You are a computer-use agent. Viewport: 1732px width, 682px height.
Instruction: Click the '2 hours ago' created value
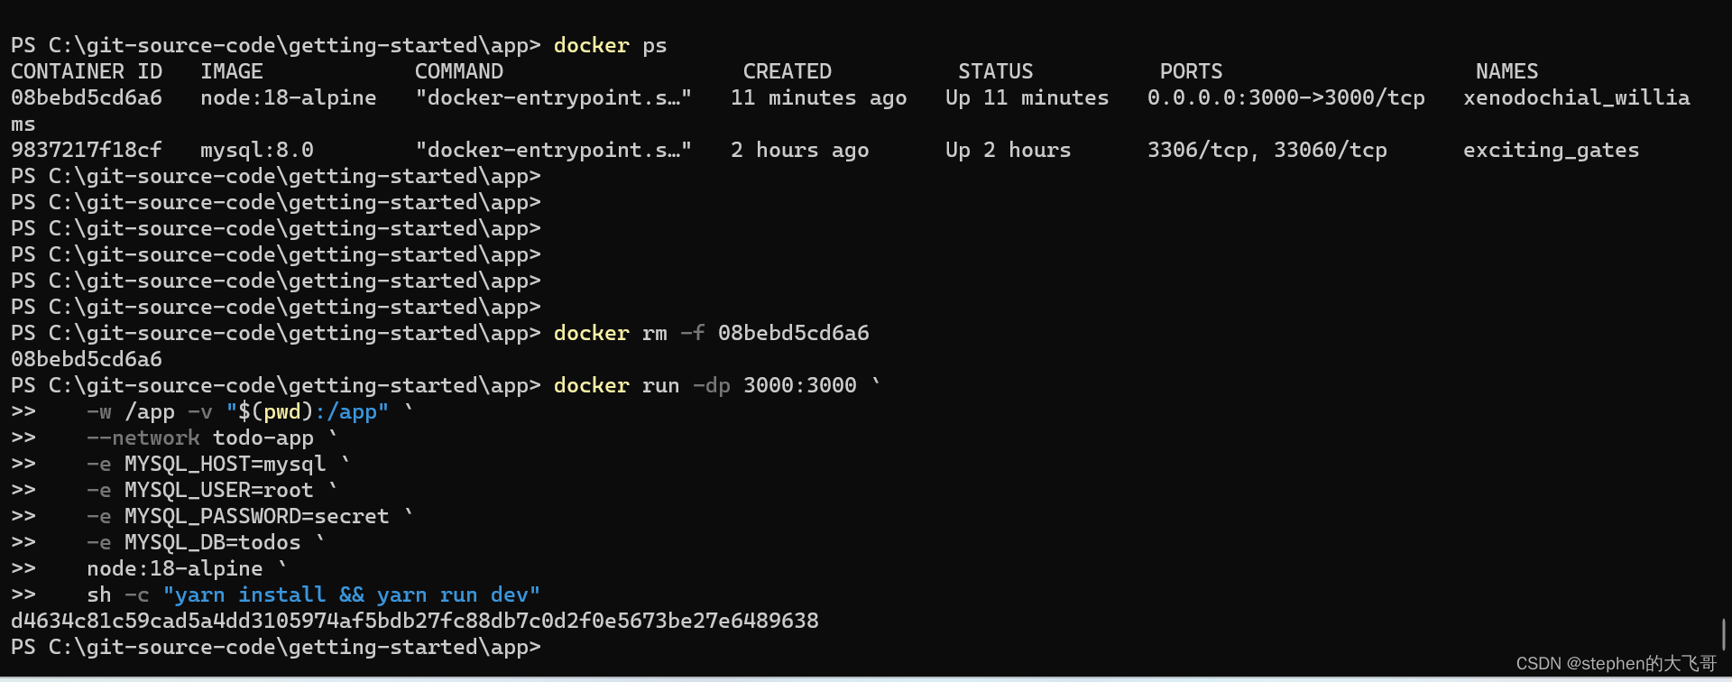[x=800, y=150]
